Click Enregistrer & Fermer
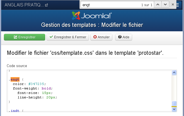184x116 pixels. [x=68, y=37]
